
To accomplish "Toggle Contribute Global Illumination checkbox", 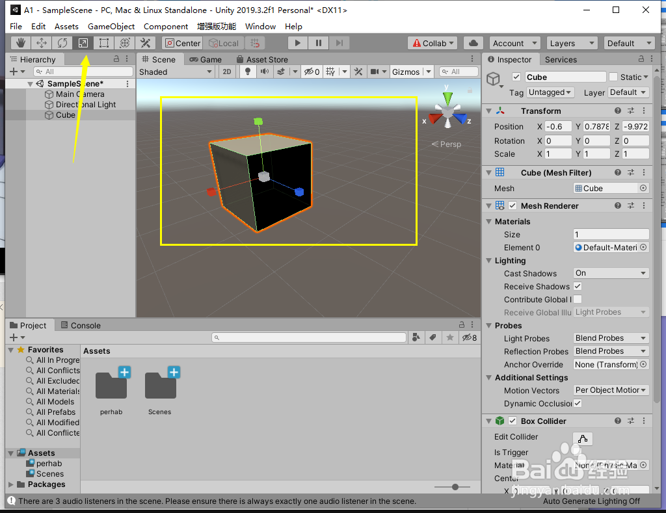I will click(x=578, y=299).
